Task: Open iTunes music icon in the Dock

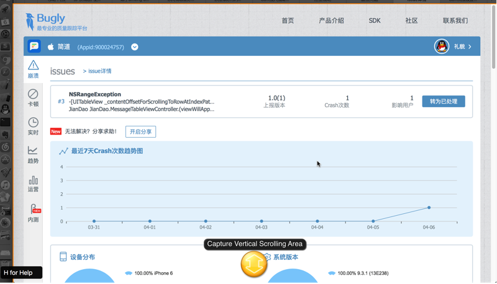Action: pyautogui.click(x=6, y=185)
